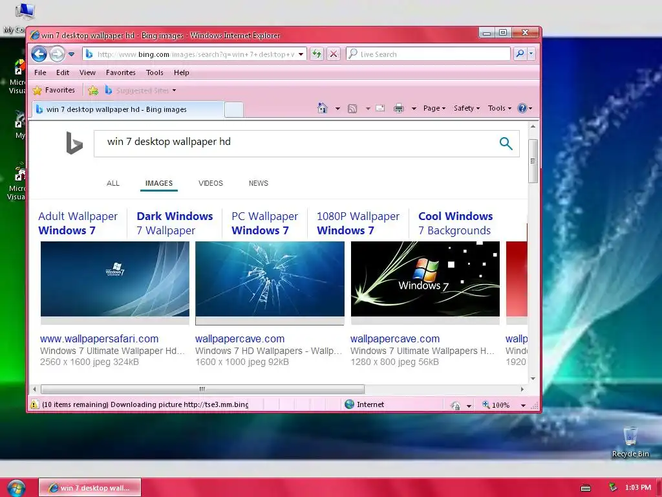
Task: Open the View menu
Action: (x=87, y=72)
